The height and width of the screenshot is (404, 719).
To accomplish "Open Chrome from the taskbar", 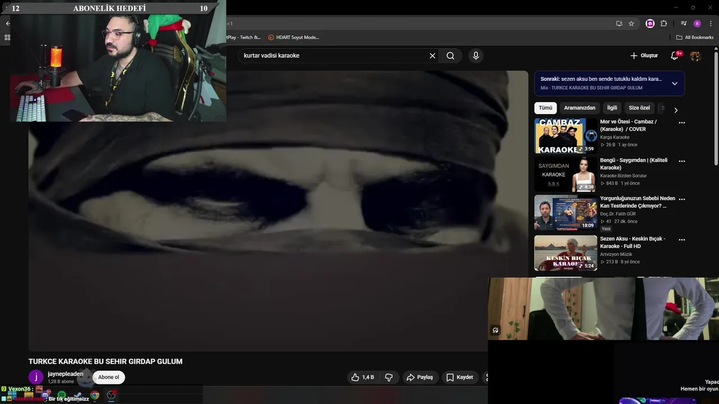I will (95, 396).
